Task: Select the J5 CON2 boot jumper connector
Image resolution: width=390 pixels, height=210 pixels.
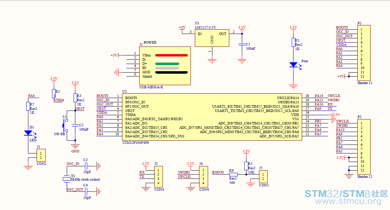Action: [263, 177]
